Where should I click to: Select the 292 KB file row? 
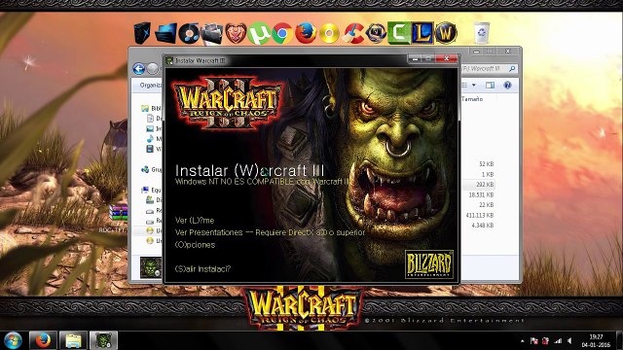(x=485, y=185)
